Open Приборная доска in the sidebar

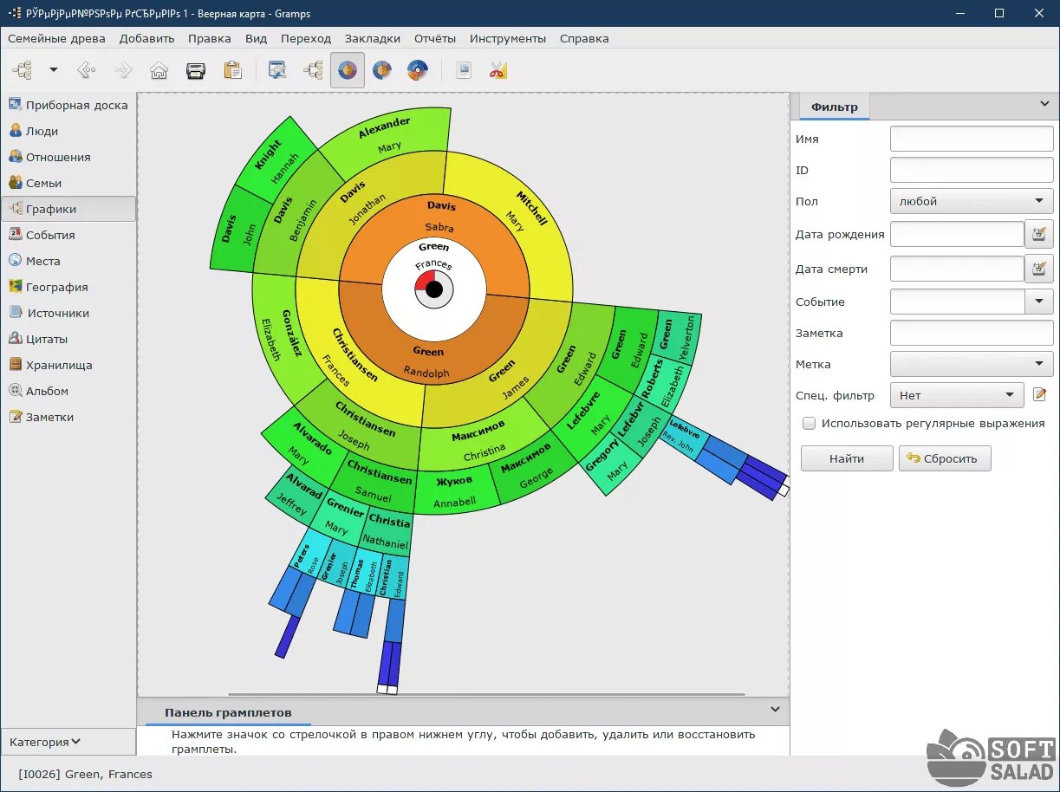tap(68, 105)
